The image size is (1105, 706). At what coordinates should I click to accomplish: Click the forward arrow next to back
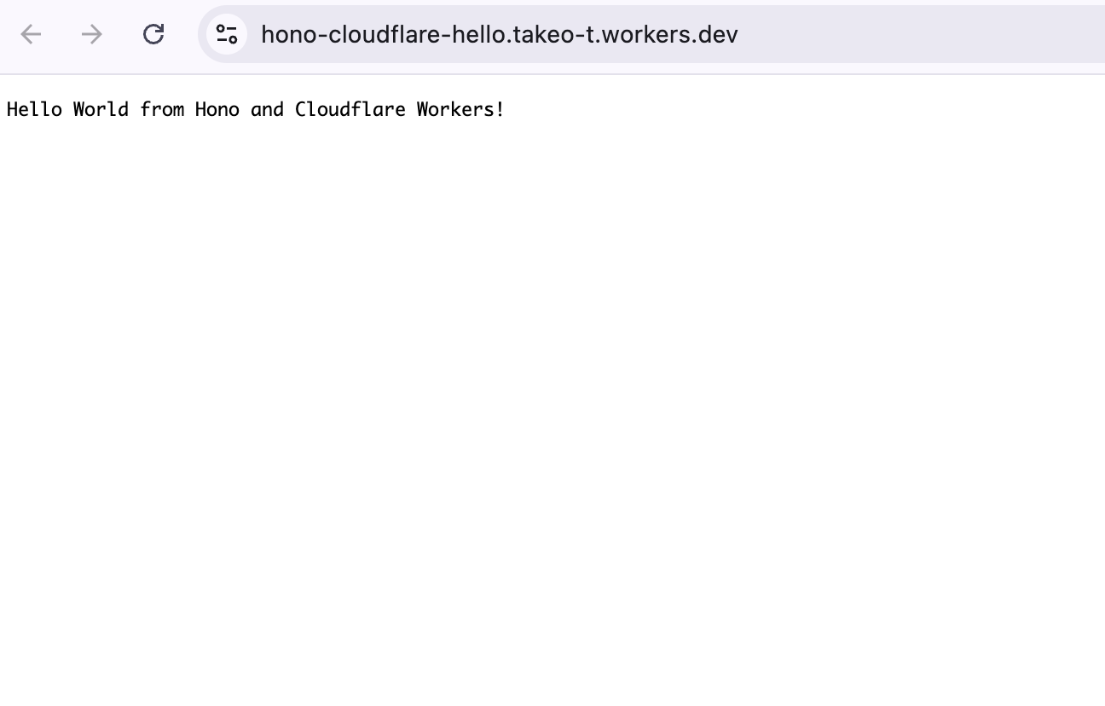click(91, 34)
